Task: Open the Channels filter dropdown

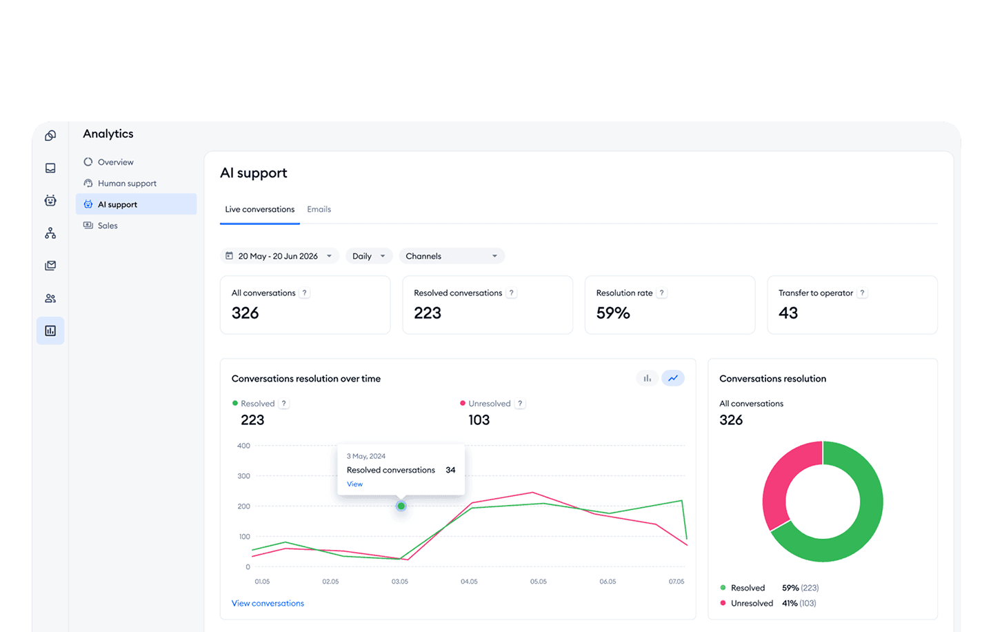Action: [x=452, y=255]
